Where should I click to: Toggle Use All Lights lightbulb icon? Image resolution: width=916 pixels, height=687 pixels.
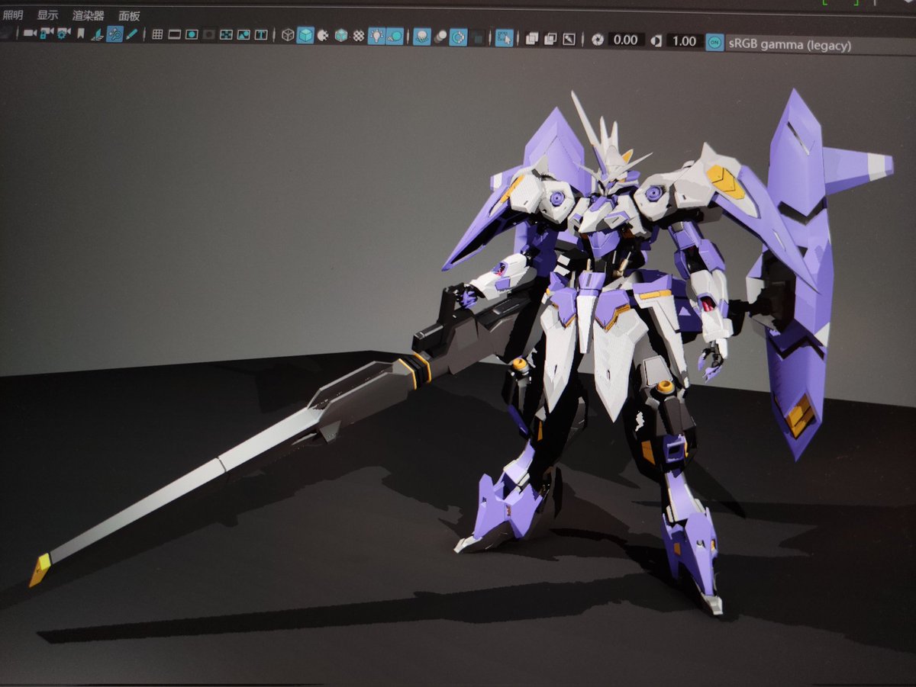(376, 35)
